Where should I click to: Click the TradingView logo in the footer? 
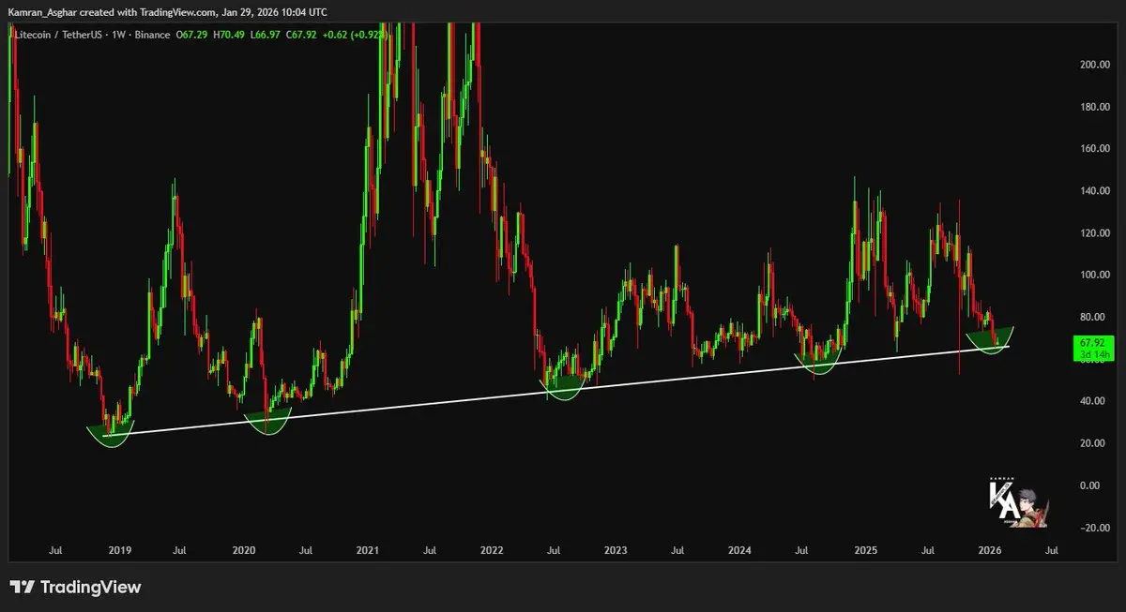coord(75,588)
